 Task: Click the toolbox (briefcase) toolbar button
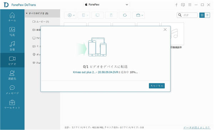[x=138, y=15]
